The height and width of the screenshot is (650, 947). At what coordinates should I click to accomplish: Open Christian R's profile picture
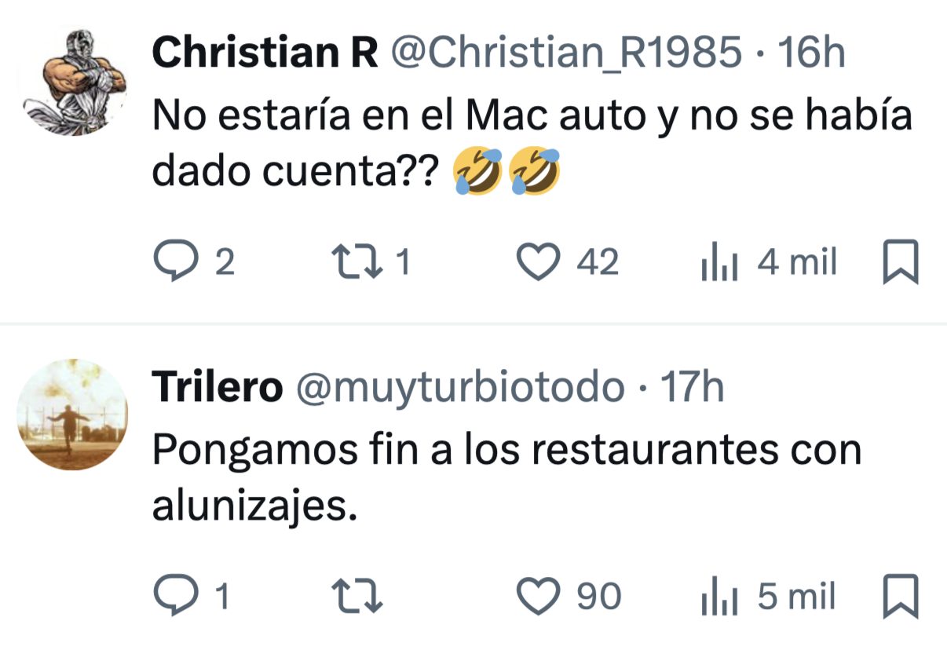[x=73, y=81]
